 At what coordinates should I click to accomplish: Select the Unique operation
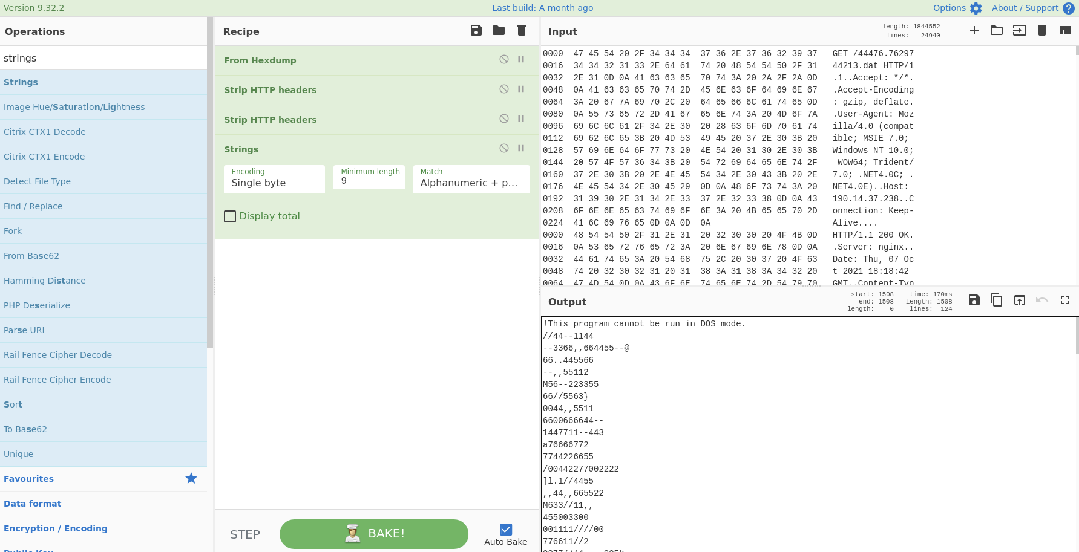(x=103, y=454)
